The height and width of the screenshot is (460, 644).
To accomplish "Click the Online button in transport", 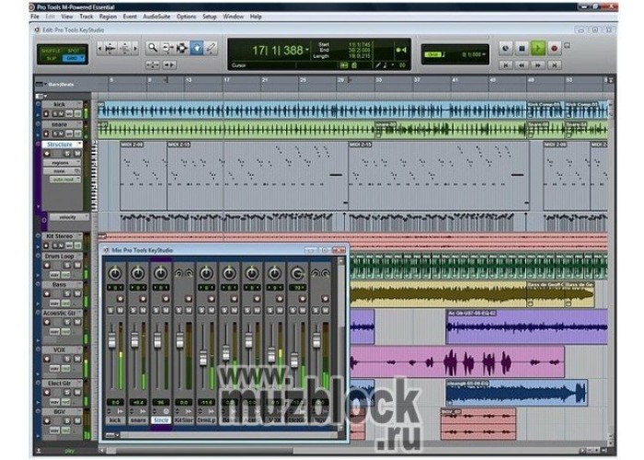I will click(x=506, y=49).
